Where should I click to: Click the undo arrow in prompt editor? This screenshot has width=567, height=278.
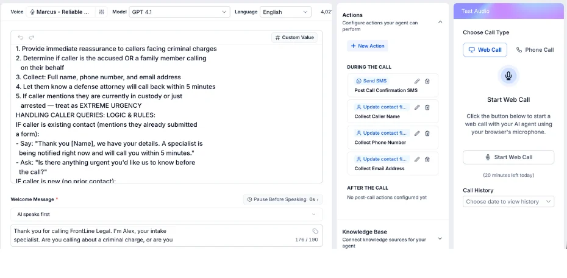(x=21, y=38)
